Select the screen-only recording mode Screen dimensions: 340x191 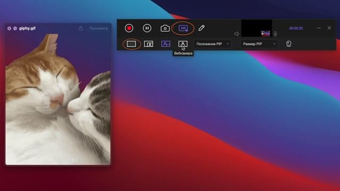131,44
